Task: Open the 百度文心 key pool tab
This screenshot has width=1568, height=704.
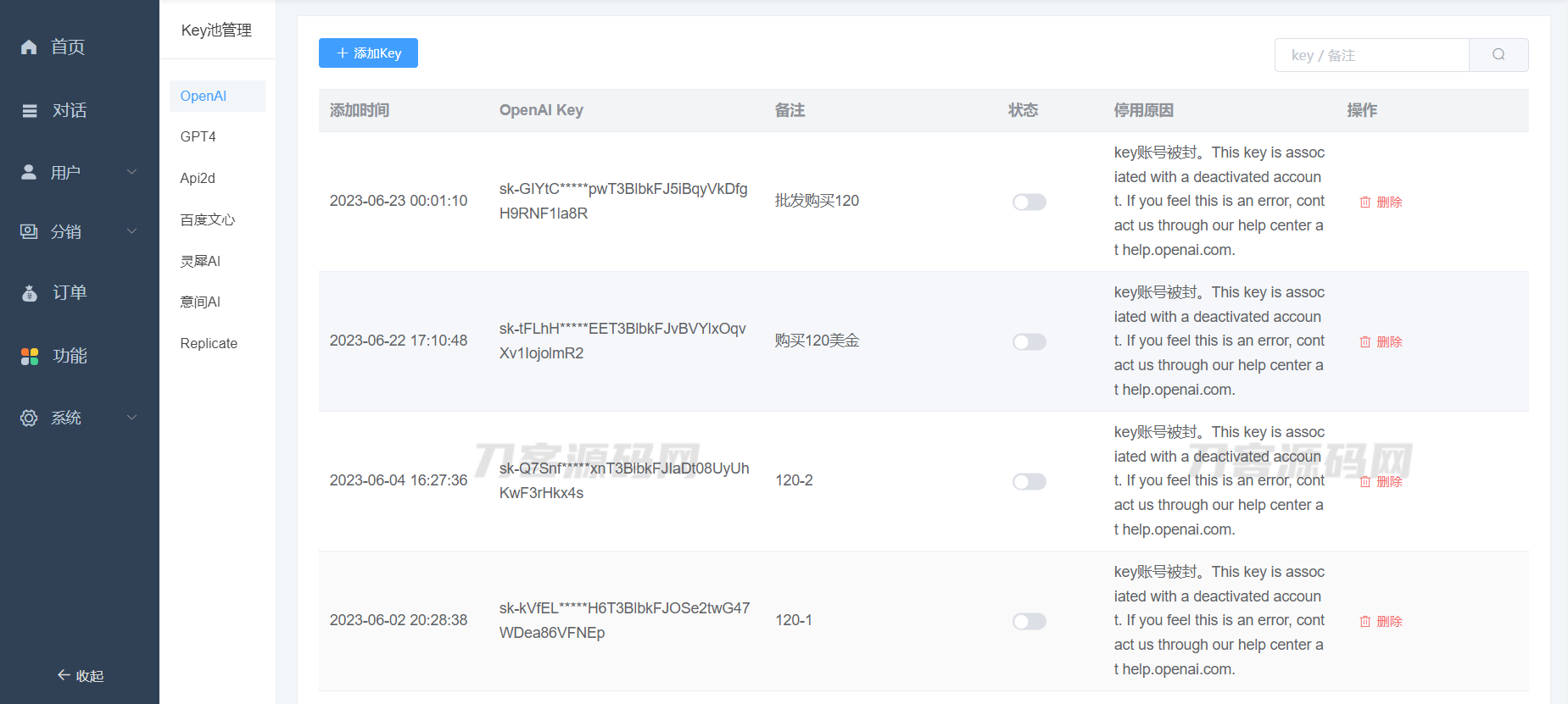Action: (x=208, y=220)
